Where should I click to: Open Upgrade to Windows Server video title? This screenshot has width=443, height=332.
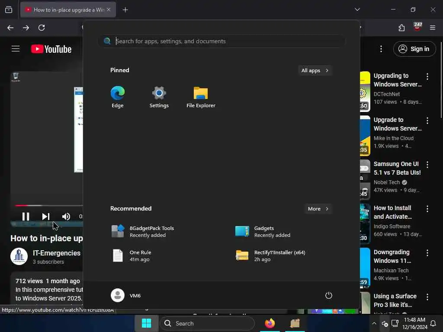click(x=398, y=124)
